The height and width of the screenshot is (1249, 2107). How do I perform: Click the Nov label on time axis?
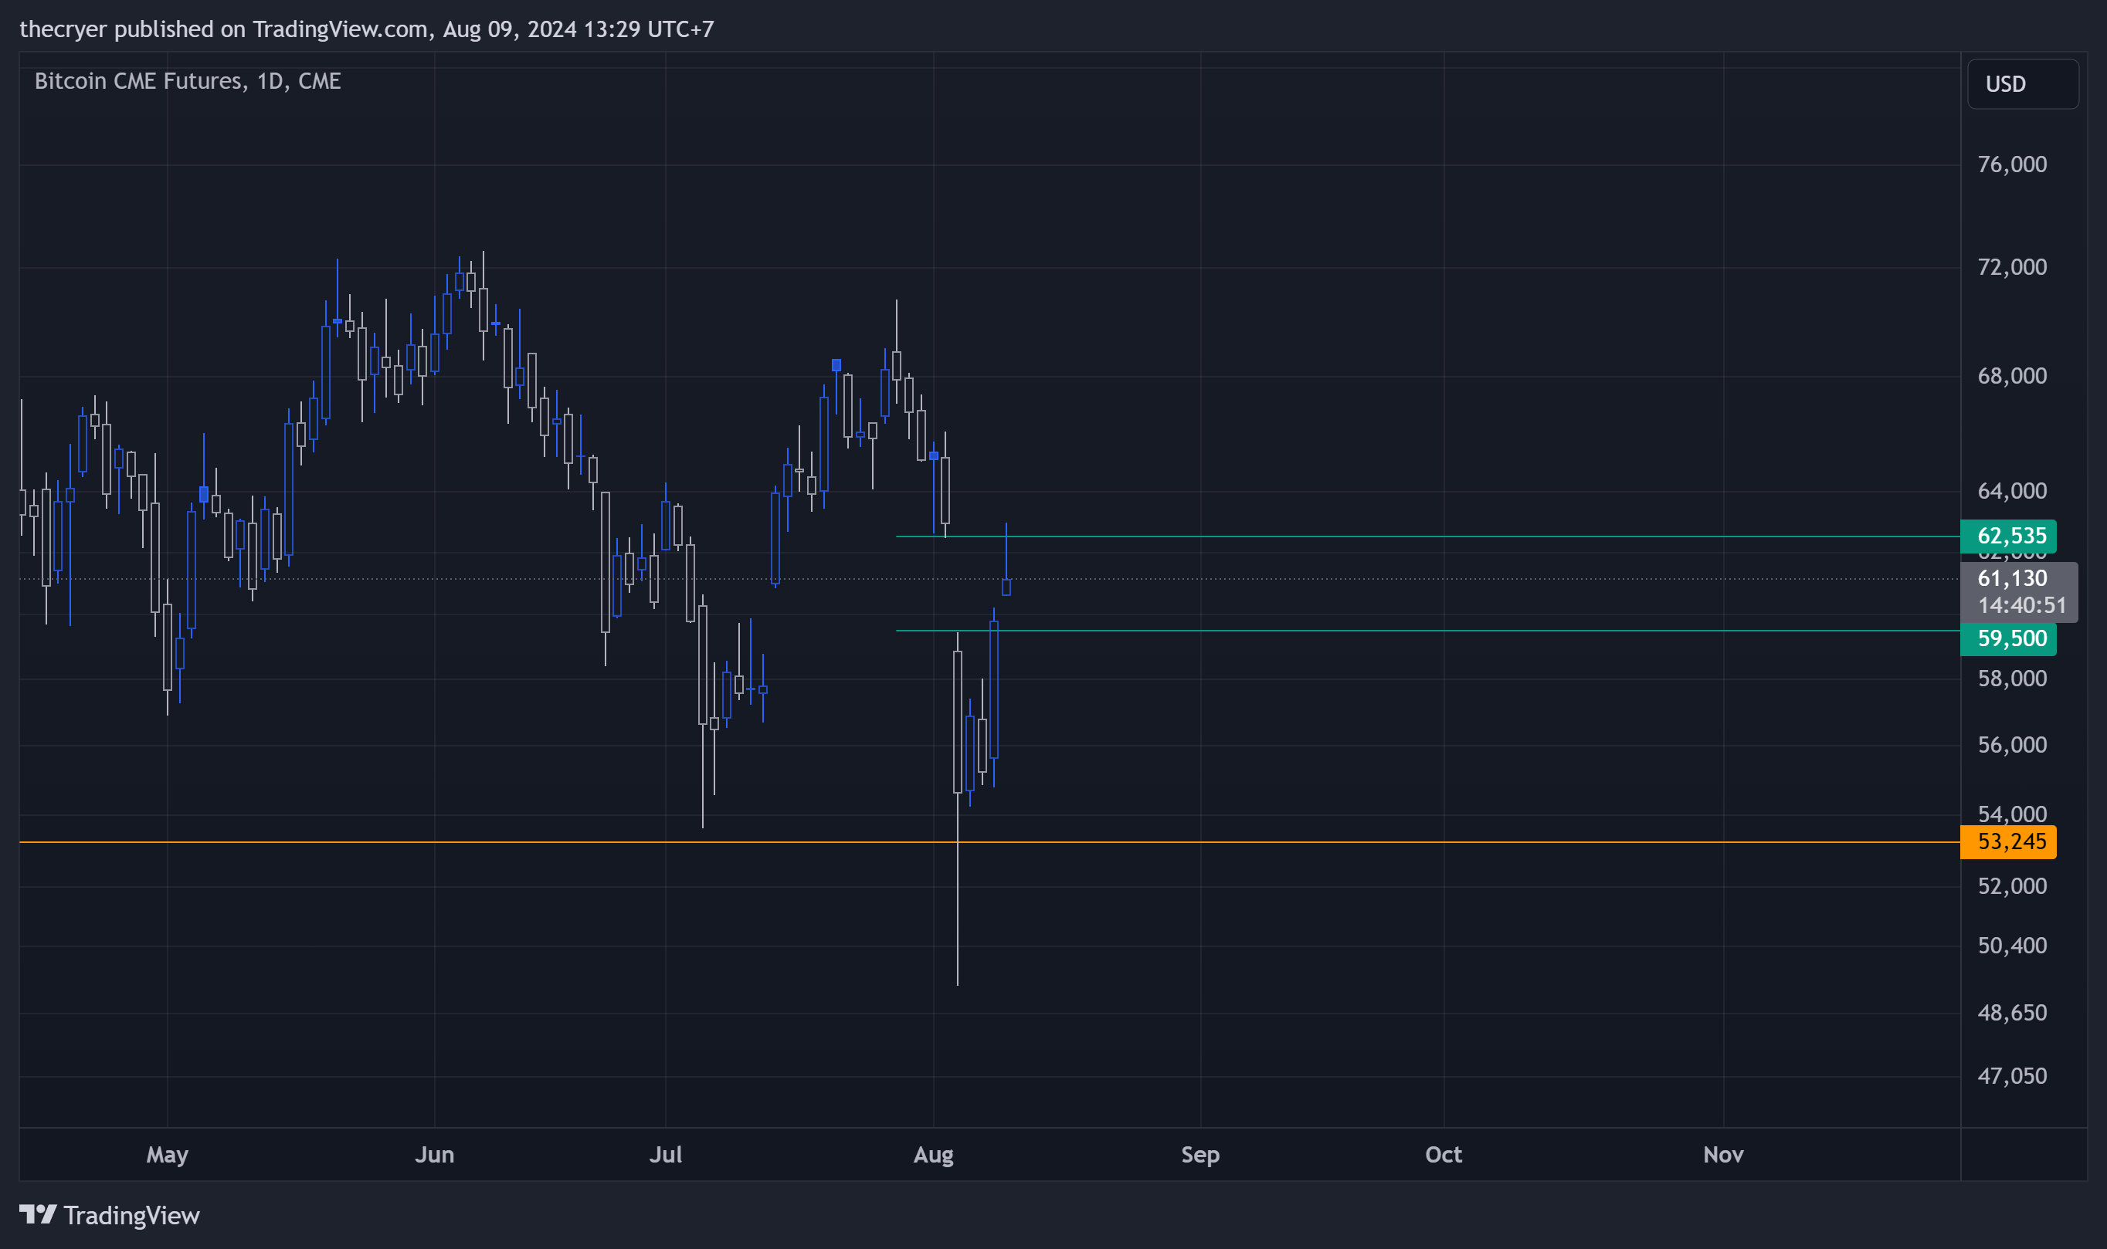tap(1723, 1155)
